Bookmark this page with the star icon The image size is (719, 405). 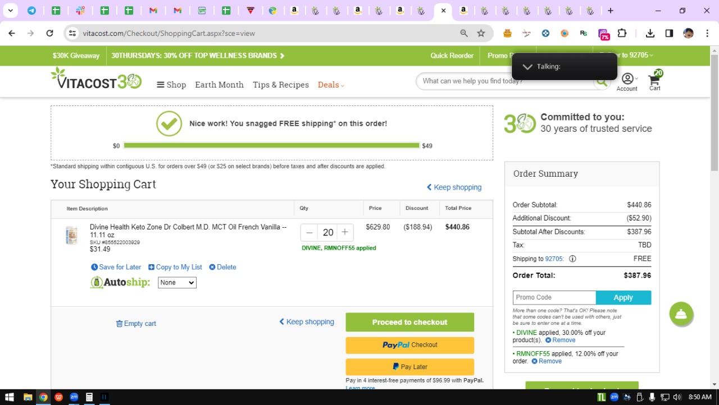tap(481, 33)
